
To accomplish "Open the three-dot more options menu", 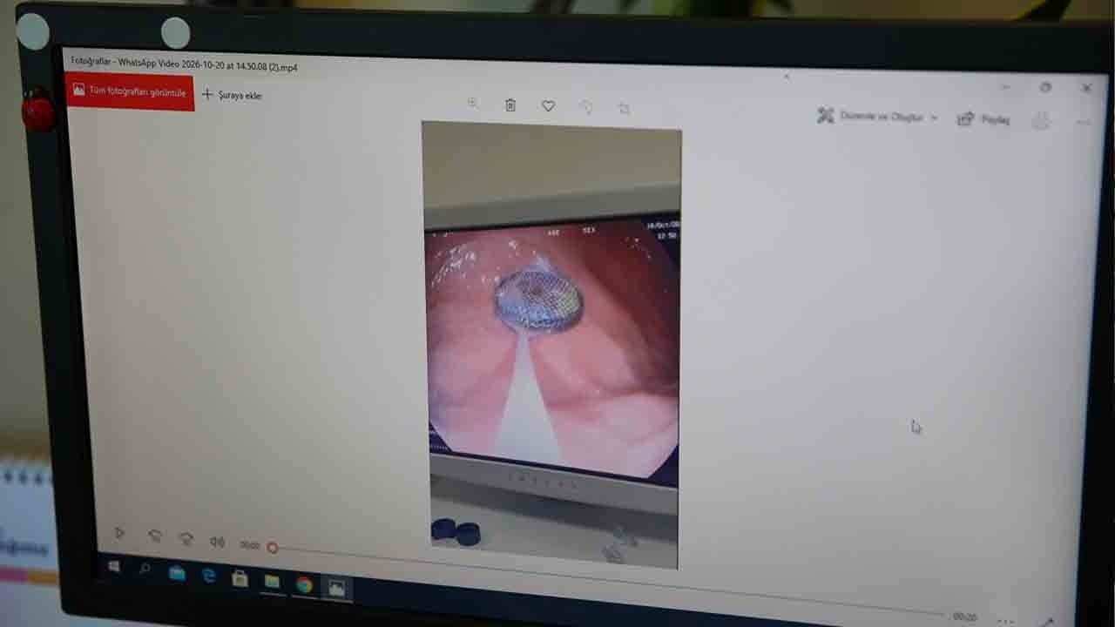I will pyautogui.click(x=1083, y=123).
